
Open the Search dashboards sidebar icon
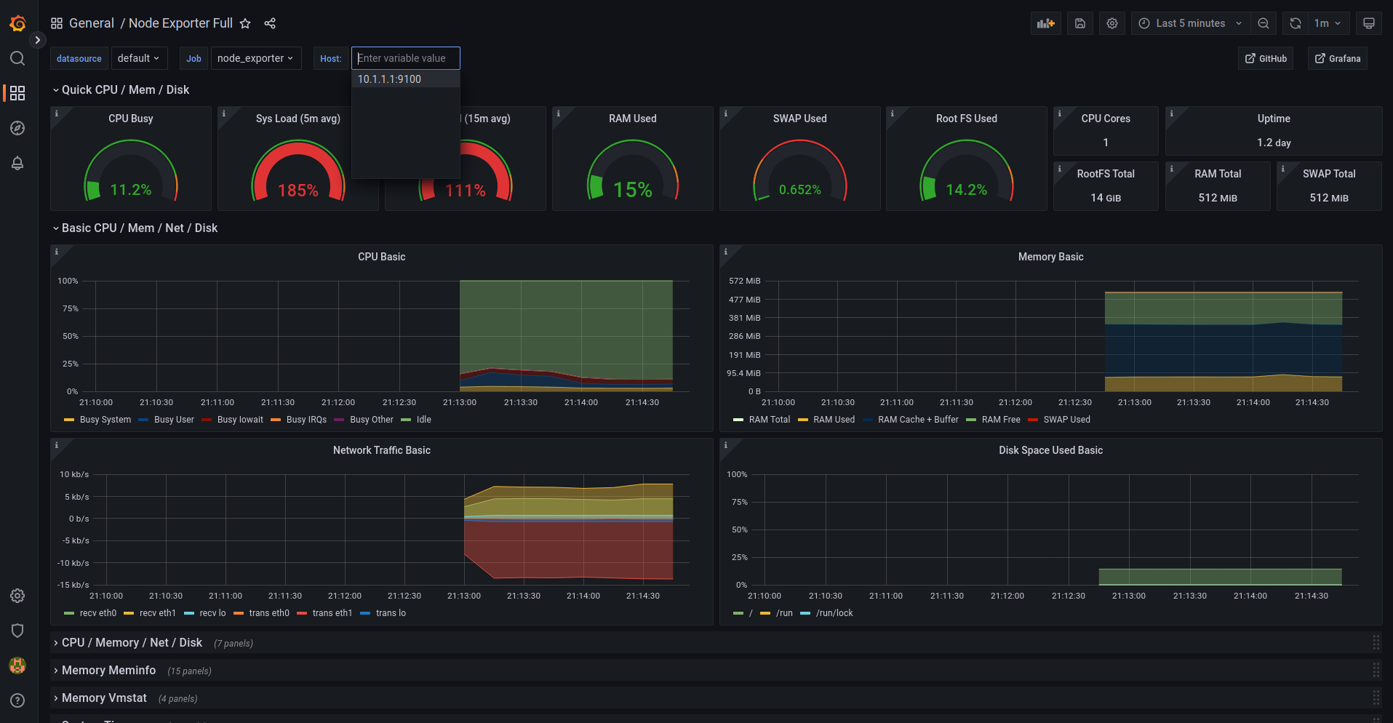coord(17,58)
